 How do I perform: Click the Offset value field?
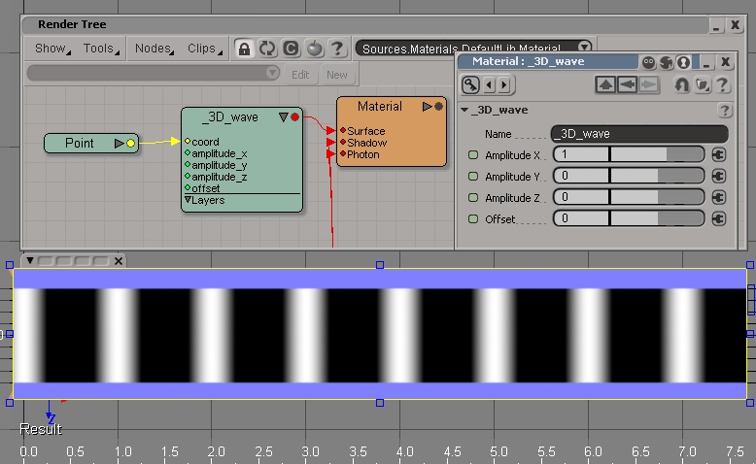(x=581, y=218)
